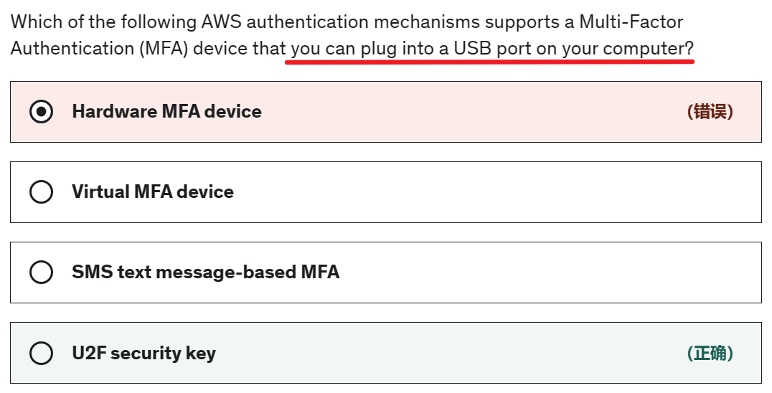The image size is (772, 393).
Task: Click blank space inside Virtual MFA device option box
Action: 488,192
